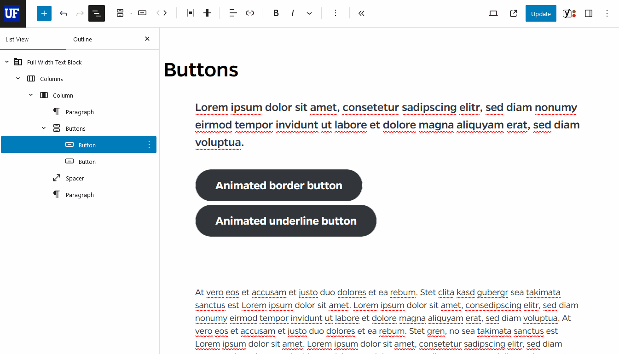Hide the block toolbar with double chevron
619x354 pixels.
coord(361,13)
